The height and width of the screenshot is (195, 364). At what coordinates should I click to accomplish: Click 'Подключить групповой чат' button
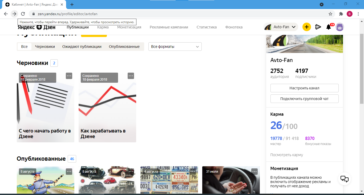[x=305, y=99]
